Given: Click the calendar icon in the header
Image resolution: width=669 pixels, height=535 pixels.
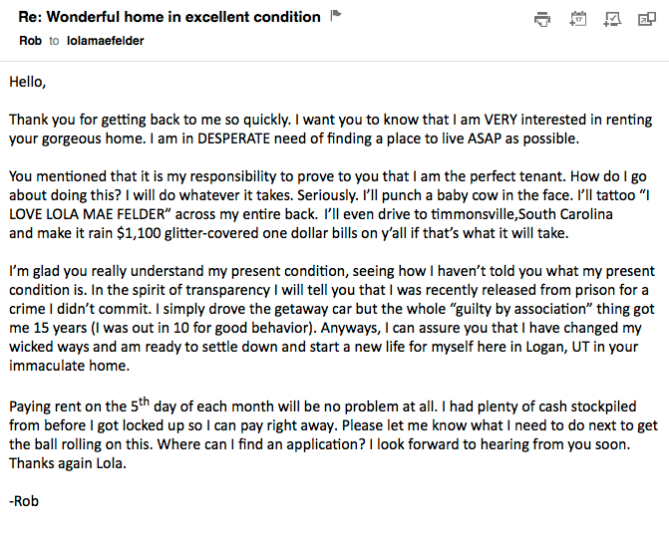Looking at the screenshot, I should pos(578,18).
